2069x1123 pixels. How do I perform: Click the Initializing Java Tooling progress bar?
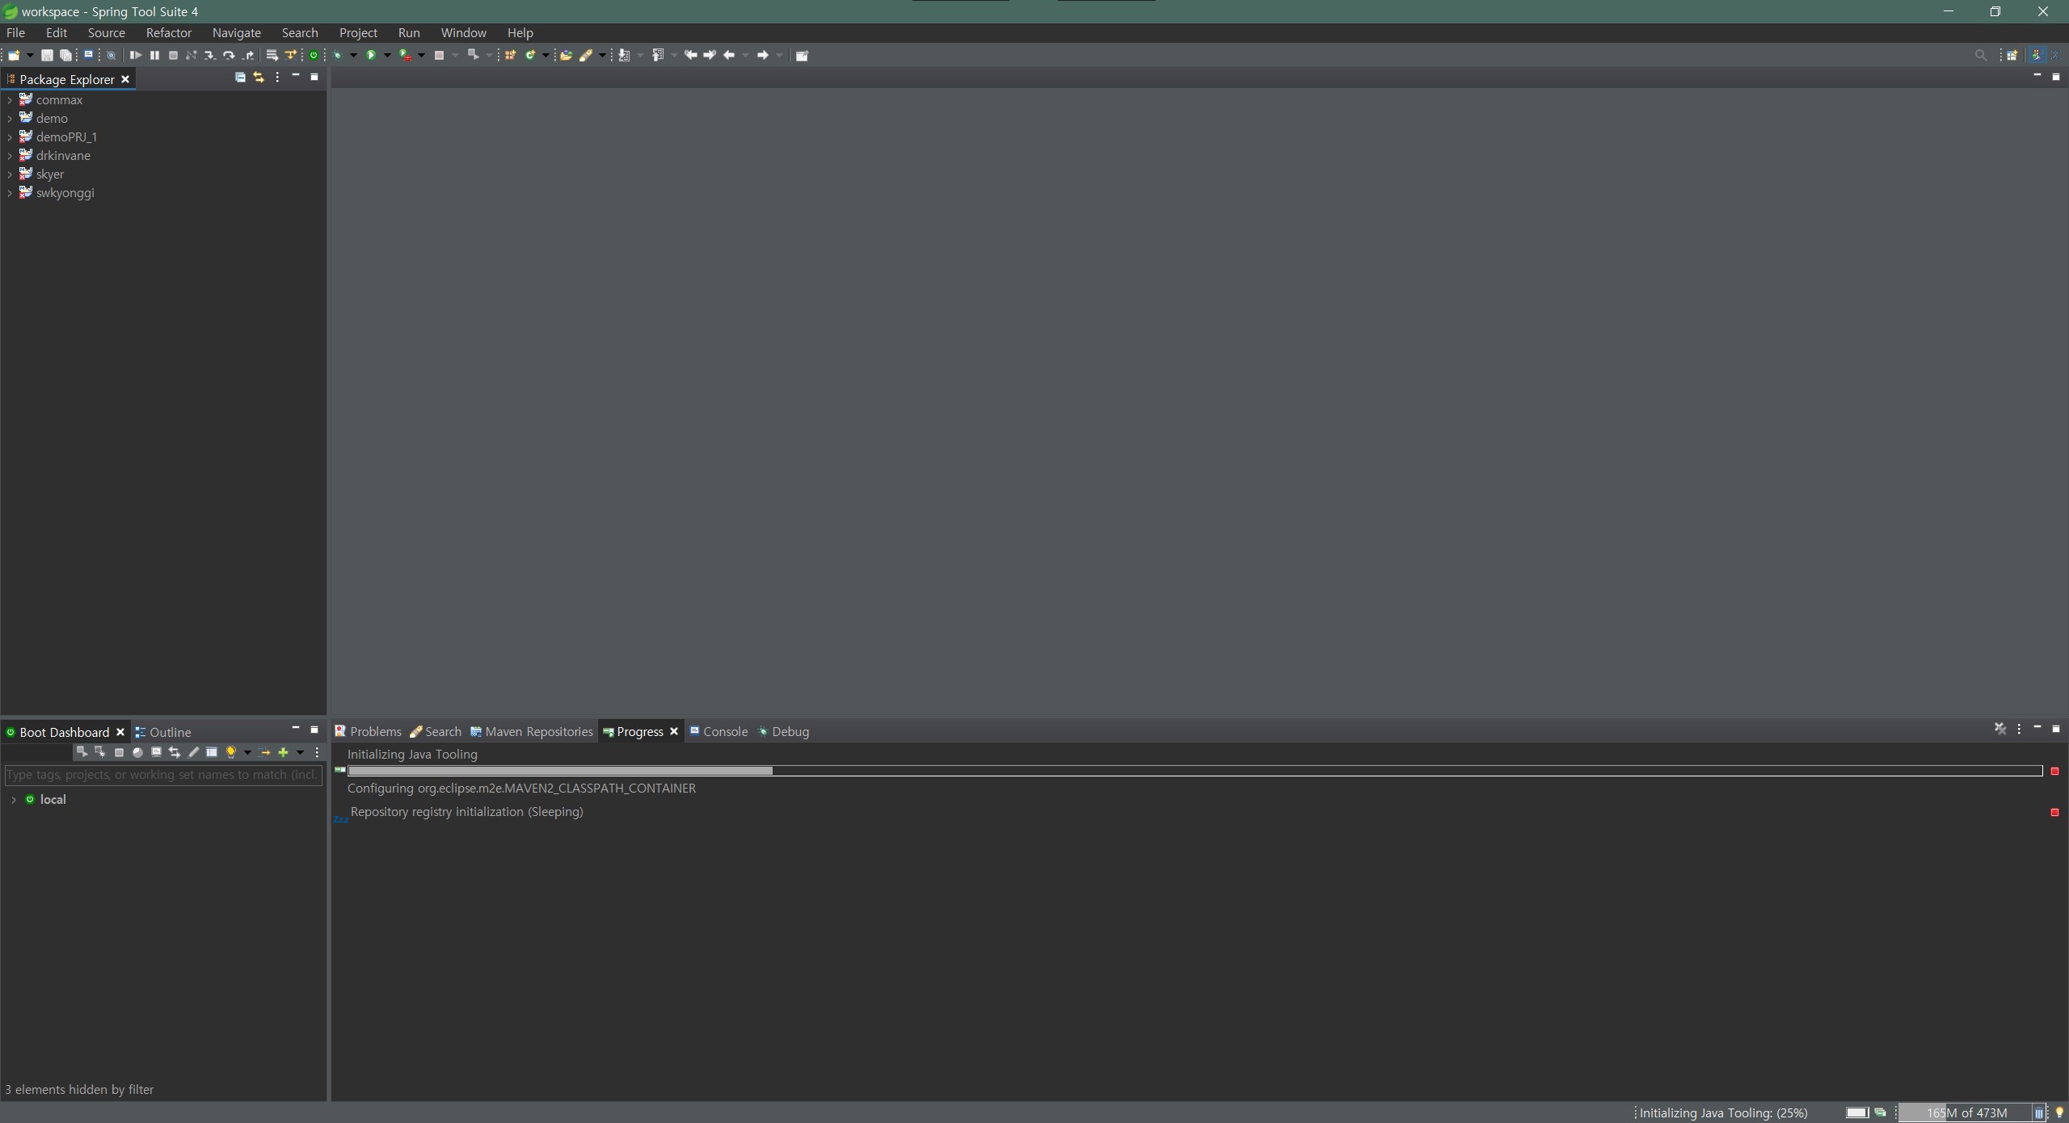tap(1195, 771)
